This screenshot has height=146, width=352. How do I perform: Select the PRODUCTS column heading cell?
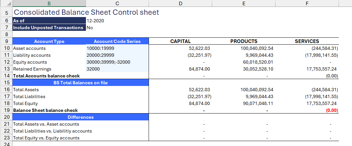(243, 41)
